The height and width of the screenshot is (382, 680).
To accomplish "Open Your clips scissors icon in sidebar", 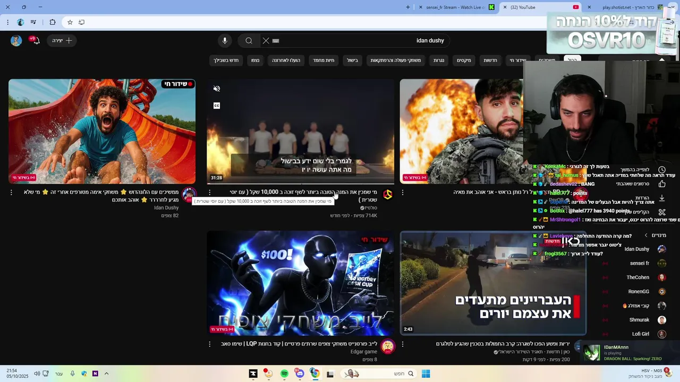I will click(662, 212).
